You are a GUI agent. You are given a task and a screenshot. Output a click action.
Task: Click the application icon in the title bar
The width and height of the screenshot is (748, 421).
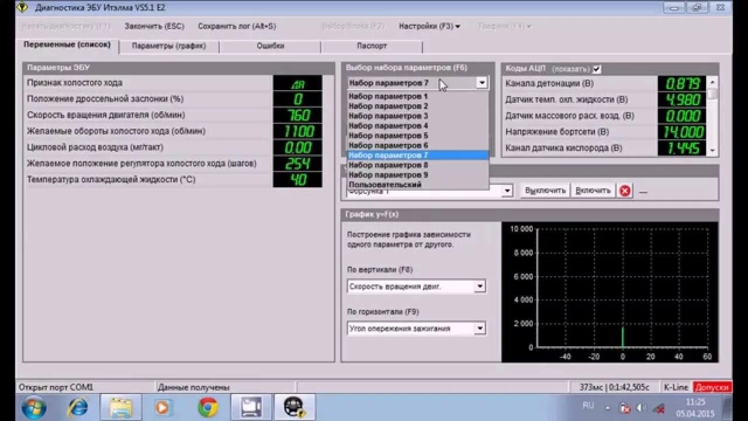(24, 8)
